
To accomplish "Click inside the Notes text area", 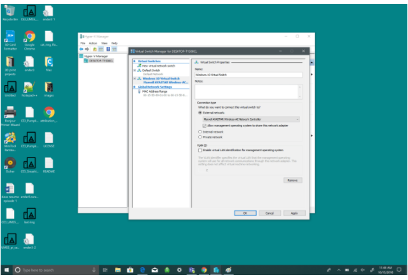I will point(246,91).
